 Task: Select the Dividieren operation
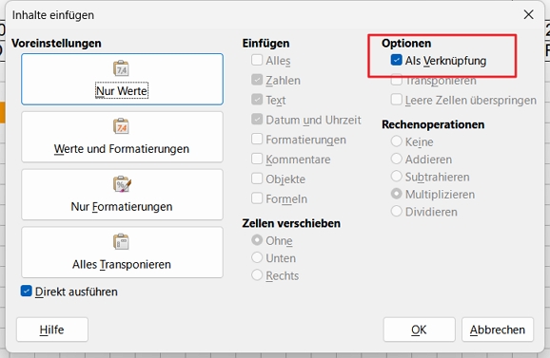tap(397, 211)
